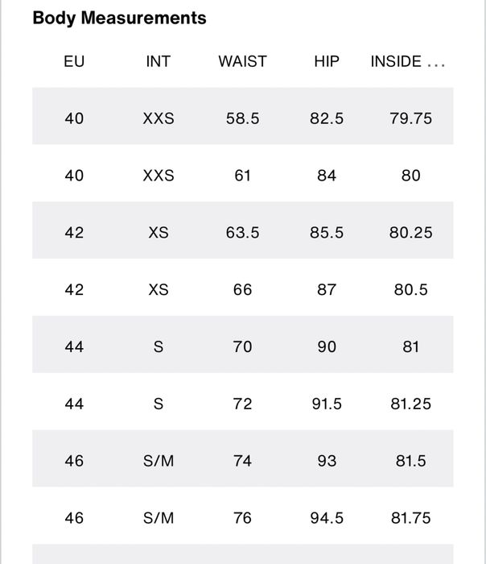Click the inside leg value 80.5

coord(410,290)
